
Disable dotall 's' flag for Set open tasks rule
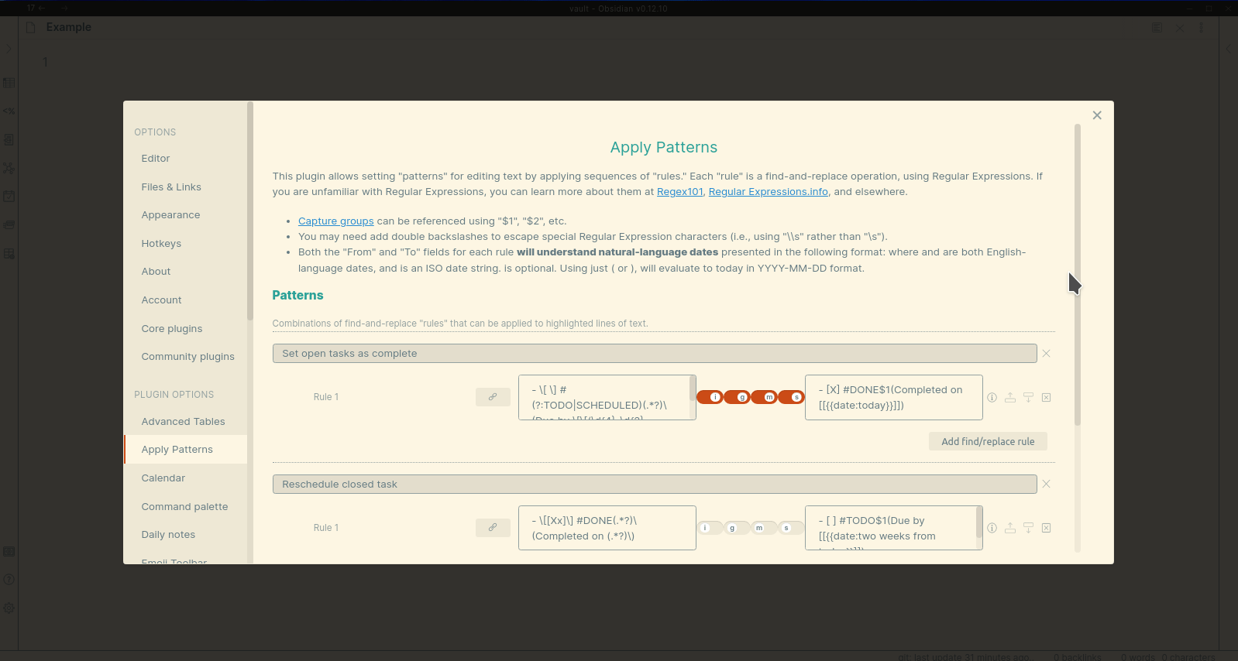click(x=791, y=397)
